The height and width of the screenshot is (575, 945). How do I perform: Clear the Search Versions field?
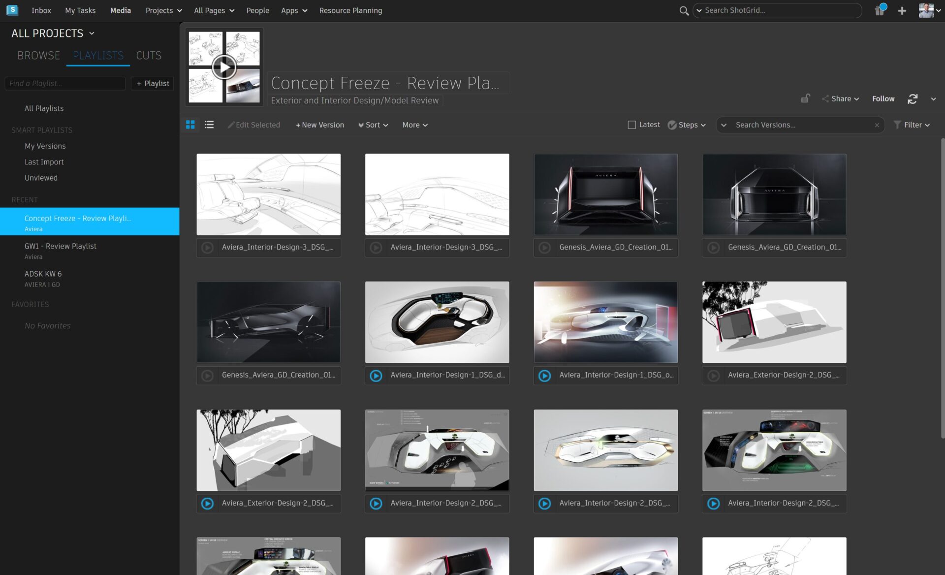coord(877,125)
